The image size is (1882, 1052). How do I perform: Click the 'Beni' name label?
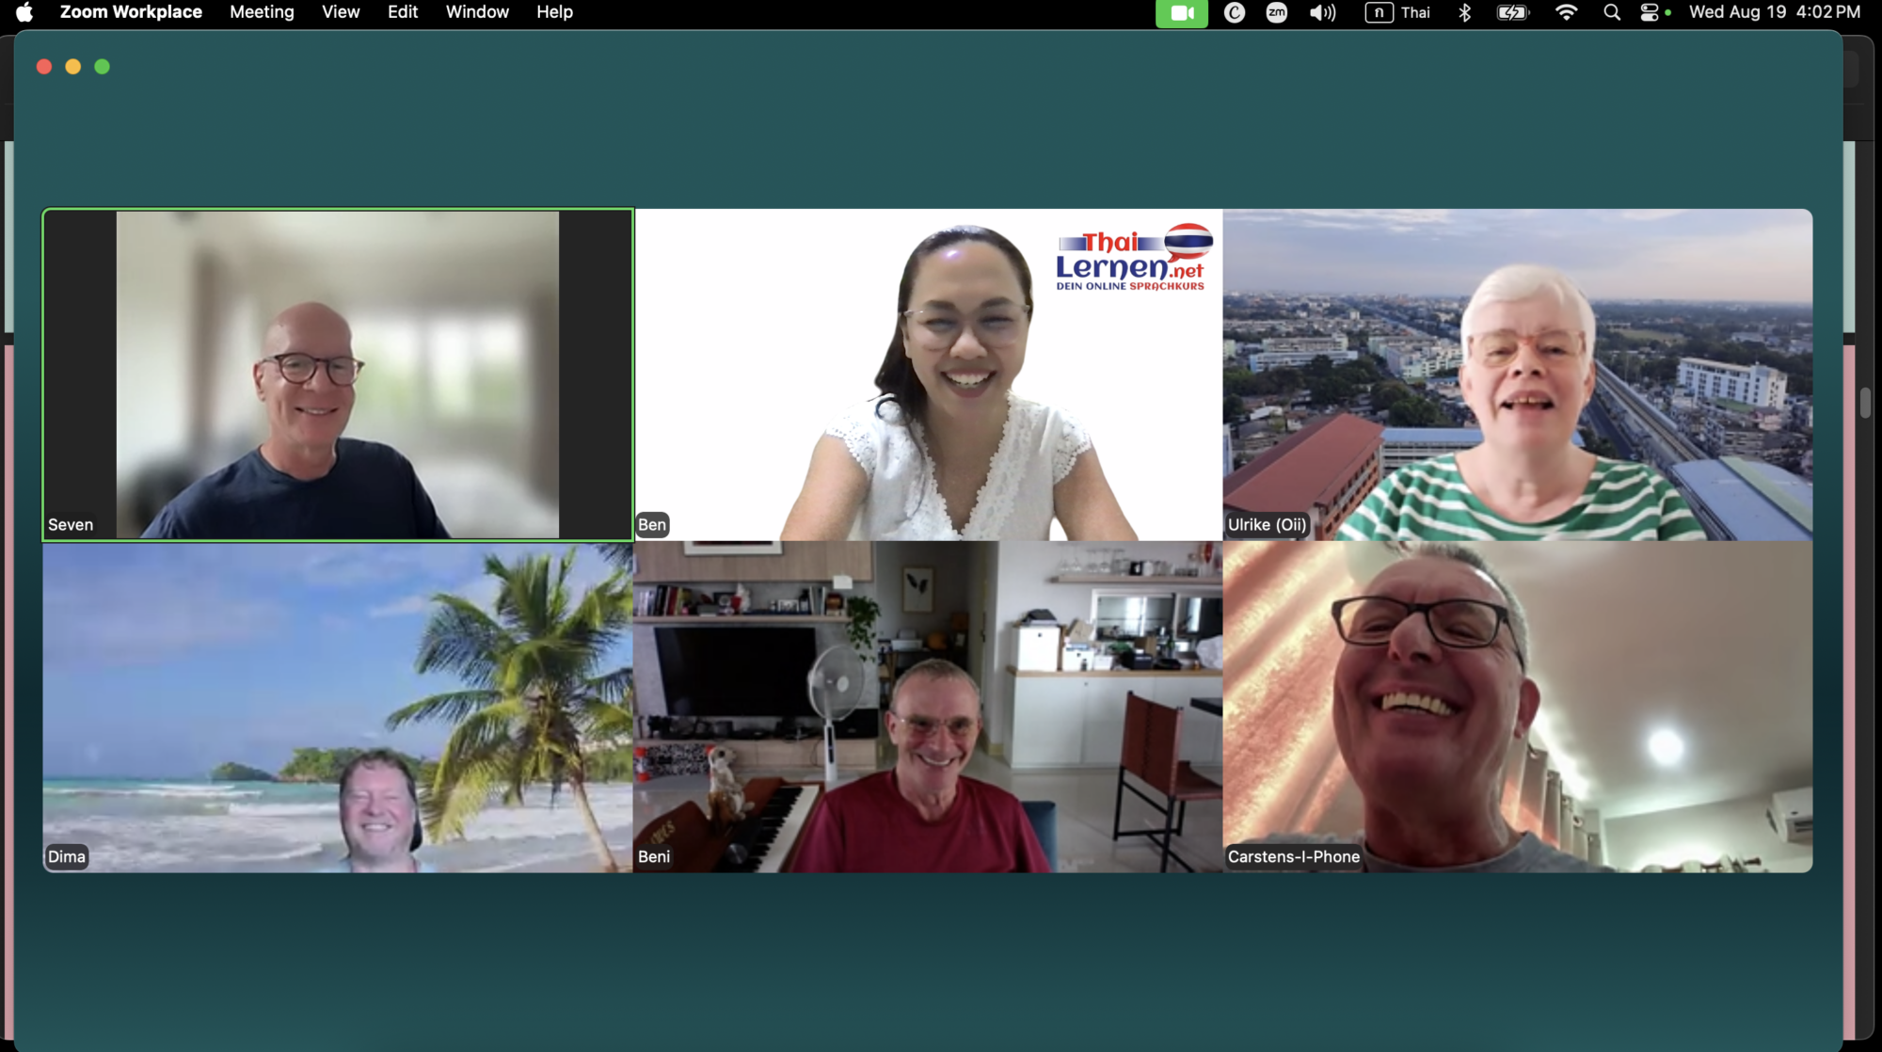pos(654,856)
